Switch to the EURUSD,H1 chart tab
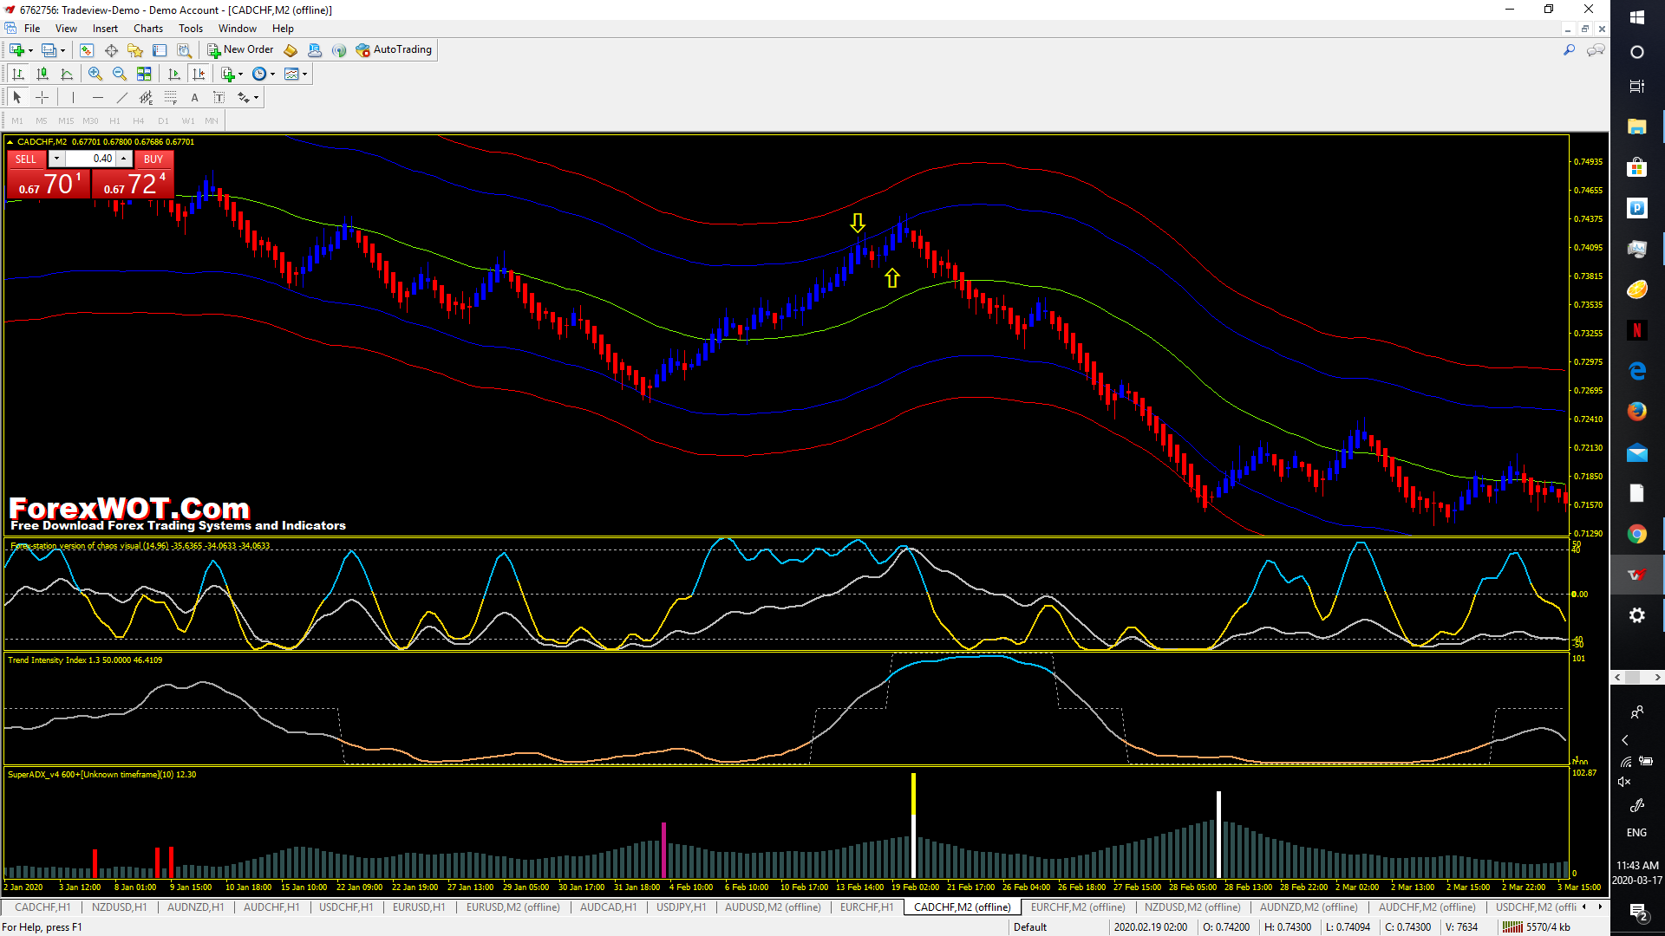1665x936 pixels. 418,907
